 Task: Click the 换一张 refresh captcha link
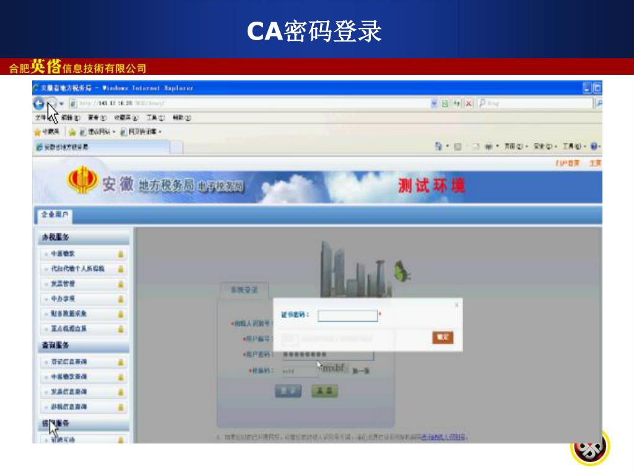tap(361, 371)
